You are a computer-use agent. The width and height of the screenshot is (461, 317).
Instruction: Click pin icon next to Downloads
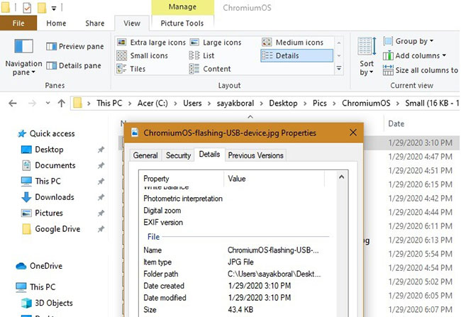click(101, 197)
